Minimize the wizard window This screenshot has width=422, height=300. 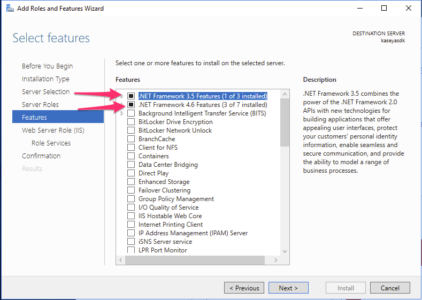(360, 9)
